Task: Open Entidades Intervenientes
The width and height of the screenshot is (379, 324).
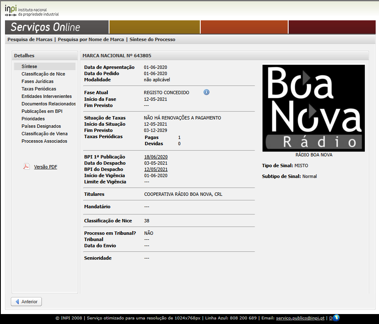Action: coord(47,96)
